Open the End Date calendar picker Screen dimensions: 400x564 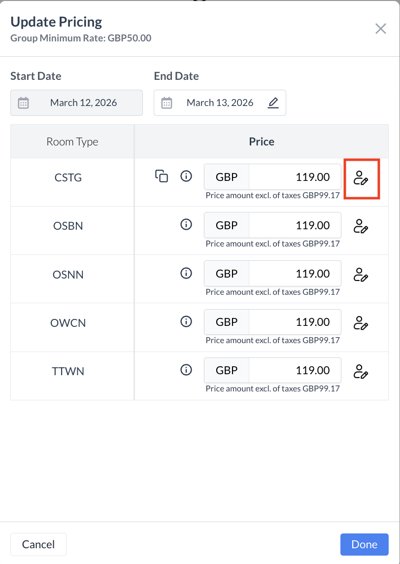click(x=167, y=103)
